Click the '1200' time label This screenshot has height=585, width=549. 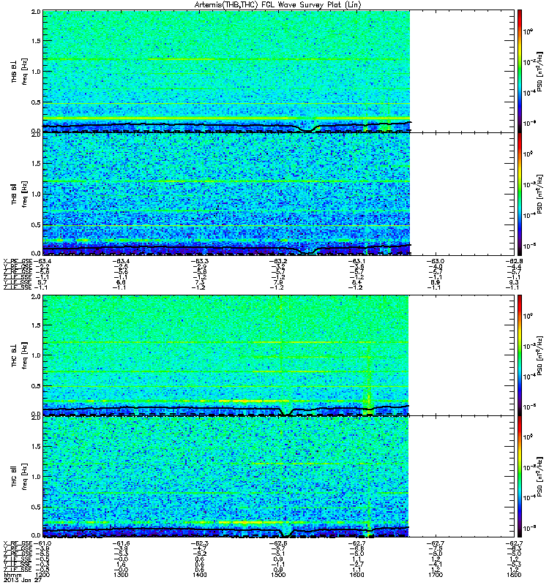(x=43, y=575)
